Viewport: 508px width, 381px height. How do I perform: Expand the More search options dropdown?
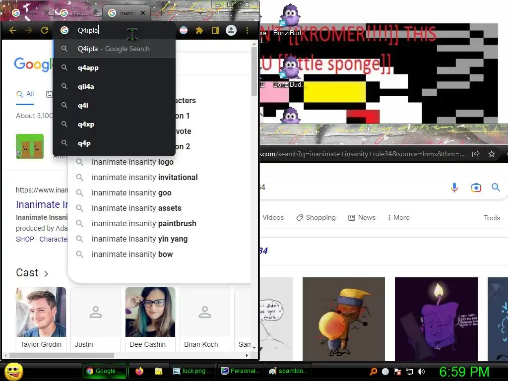click(x=398, y=218)
